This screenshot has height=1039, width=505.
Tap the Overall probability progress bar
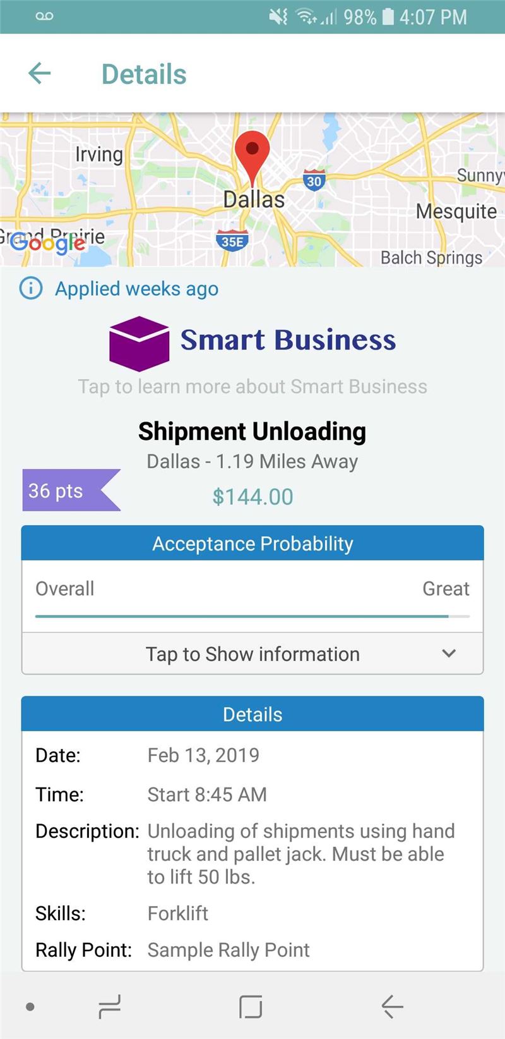tap(252, 616)
